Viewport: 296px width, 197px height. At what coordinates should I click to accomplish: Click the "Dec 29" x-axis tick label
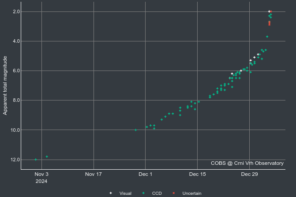coord(249,175)
